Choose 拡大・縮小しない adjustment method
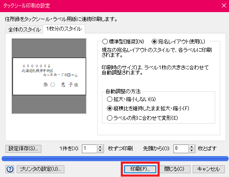 pos(131,99)
